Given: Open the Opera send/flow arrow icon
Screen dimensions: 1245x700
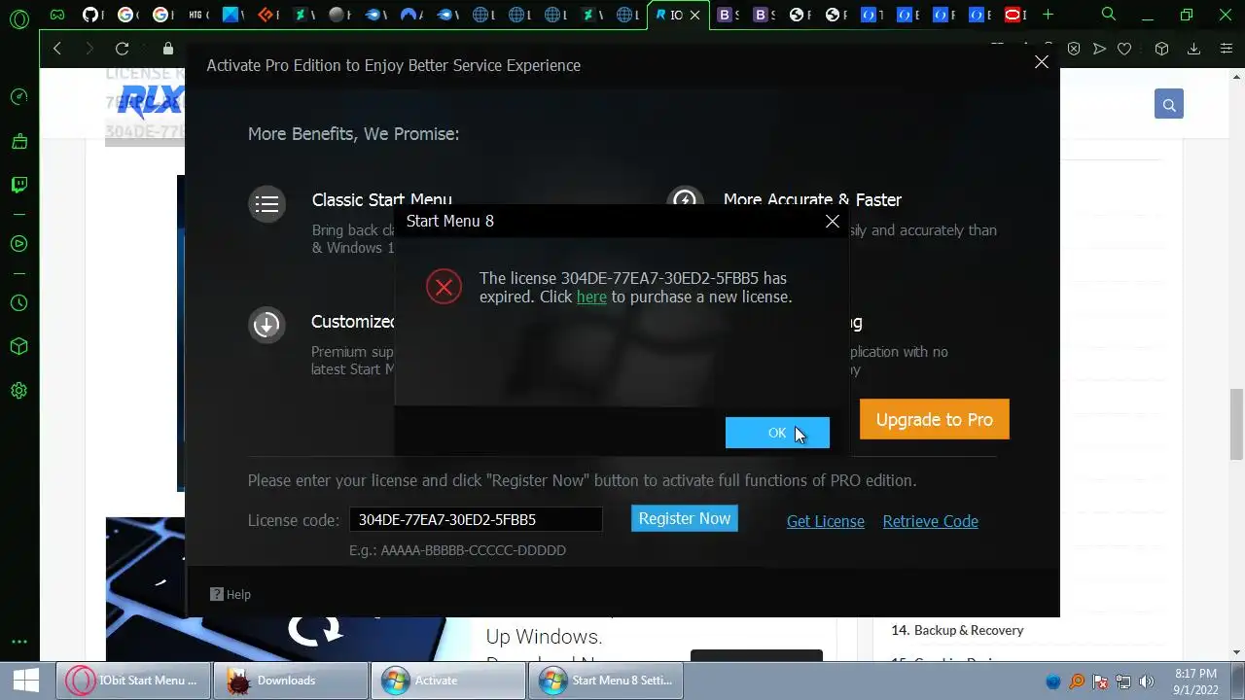Looking at the screenshot, I should click(x=1099, y=49).
